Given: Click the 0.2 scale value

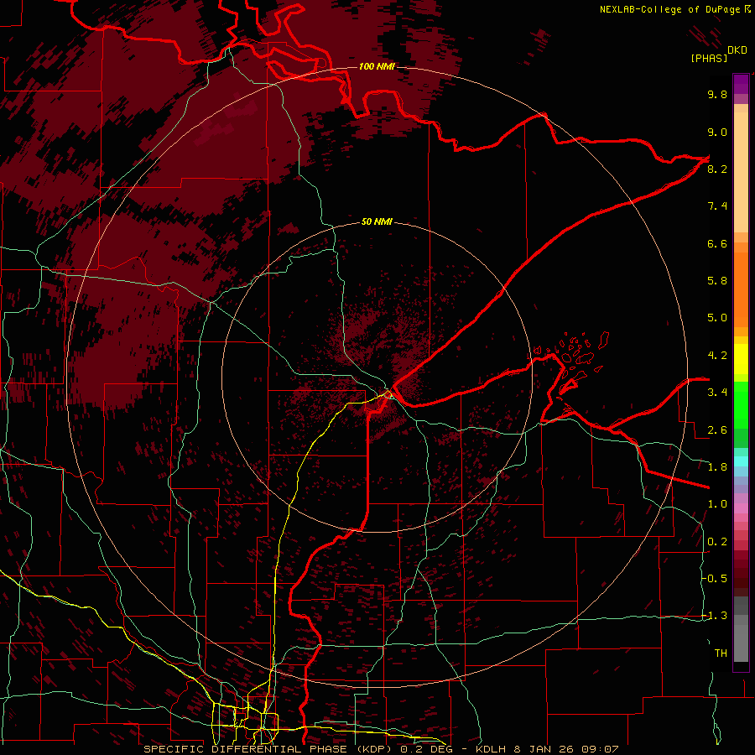Looking at the screenshot, I should [717, 542].
